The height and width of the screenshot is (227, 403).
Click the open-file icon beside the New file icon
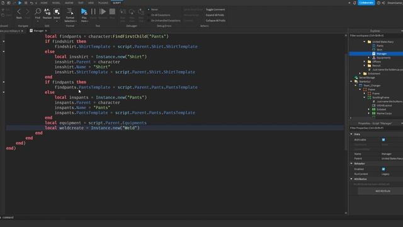(x=8, y=3)
